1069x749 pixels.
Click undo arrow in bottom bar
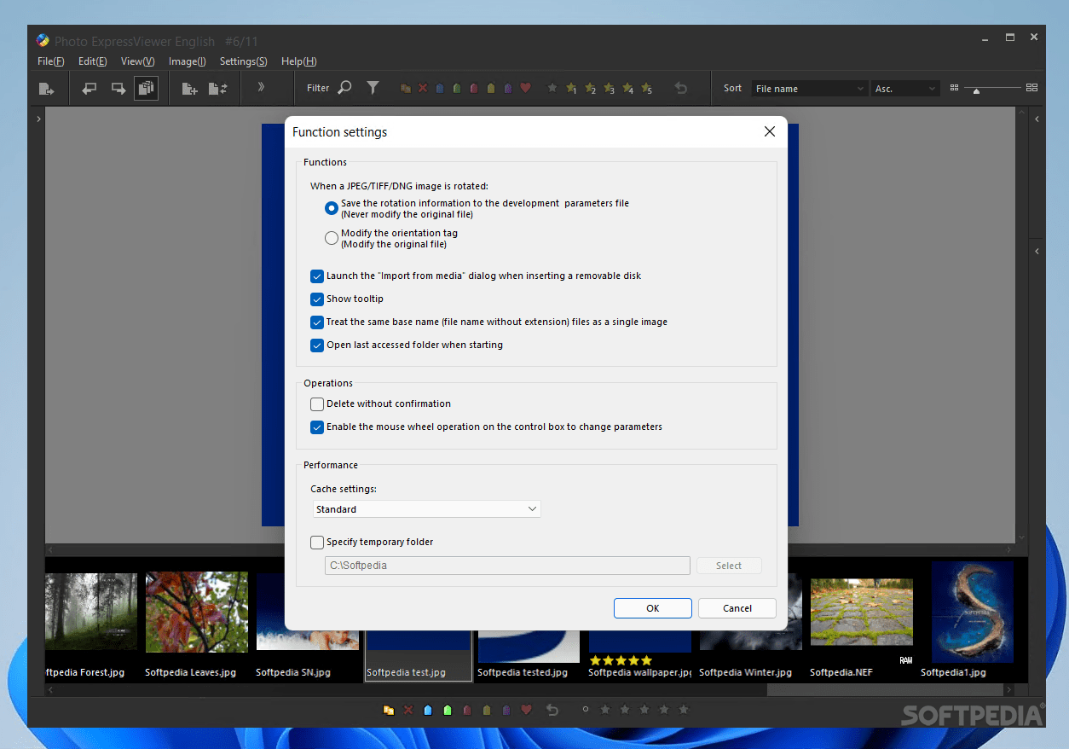552,710
